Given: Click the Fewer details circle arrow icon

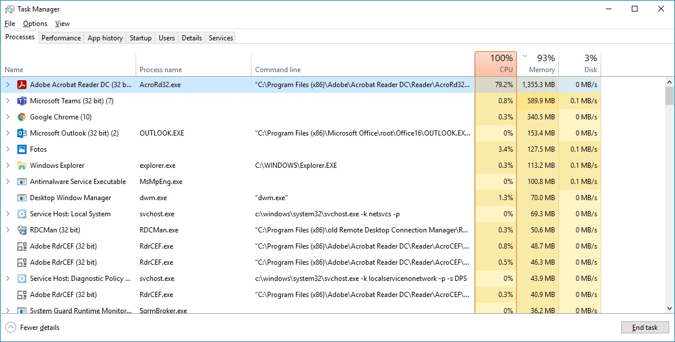Looking at the screenshot, I should [x=11, y=328].
